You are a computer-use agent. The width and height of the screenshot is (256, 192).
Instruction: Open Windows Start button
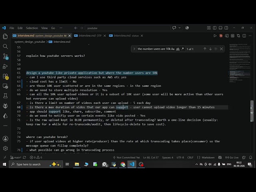pyautogui.click(x=4, y=164)
